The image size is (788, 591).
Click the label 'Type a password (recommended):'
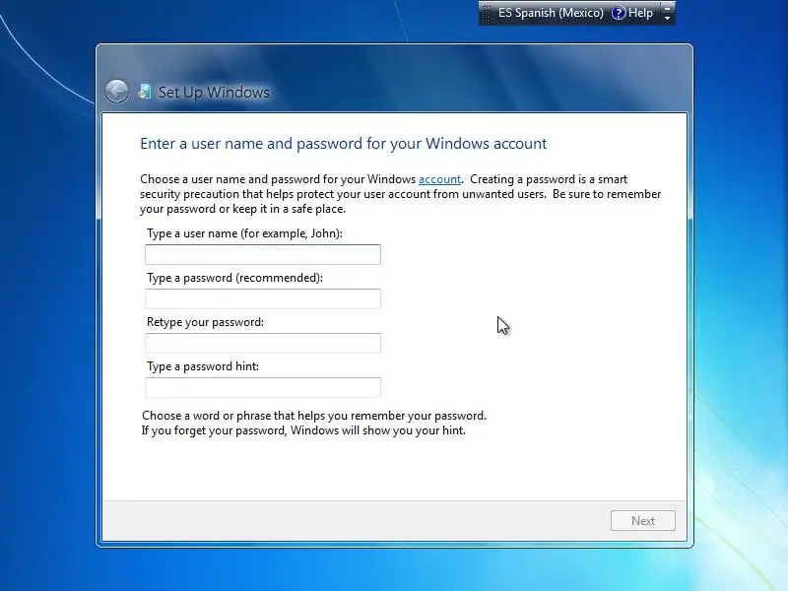tap(234, 278)
